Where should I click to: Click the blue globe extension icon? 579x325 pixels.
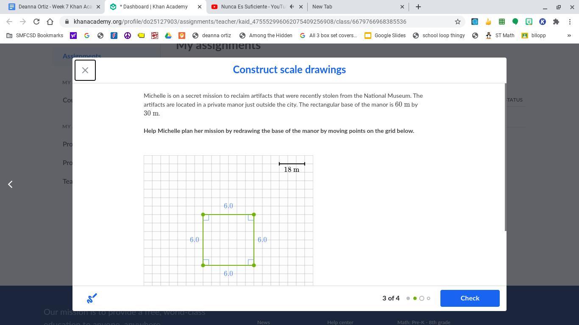[475, 22]
